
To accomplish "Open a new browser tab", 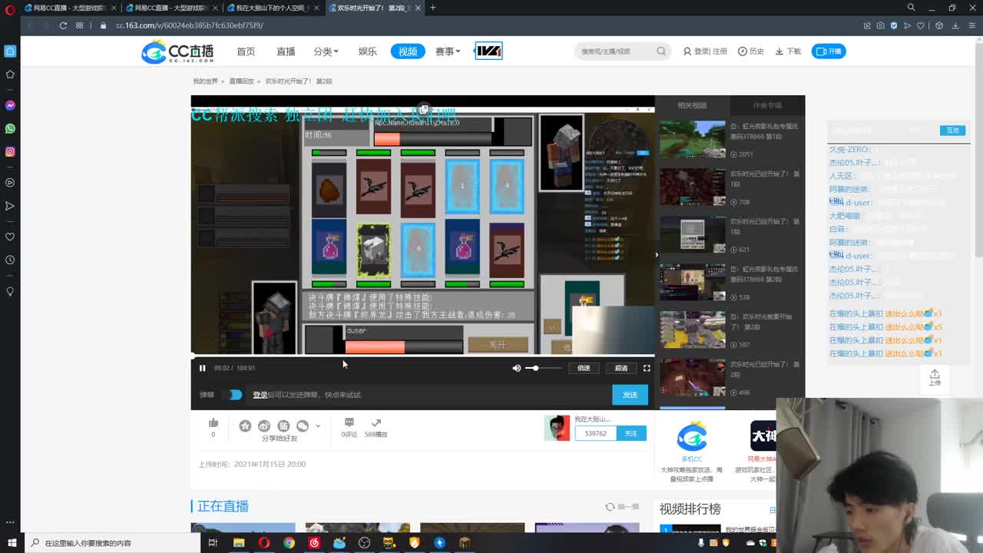I will pos(432,8).
